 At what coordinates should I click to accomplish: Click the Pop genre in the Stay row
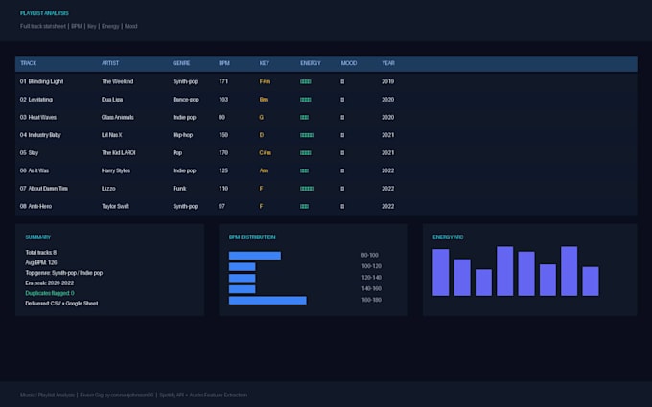(177, 153)
